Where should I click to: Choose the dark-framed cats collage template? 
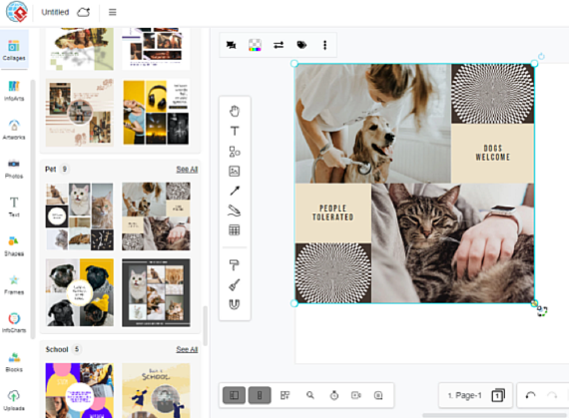156,292
